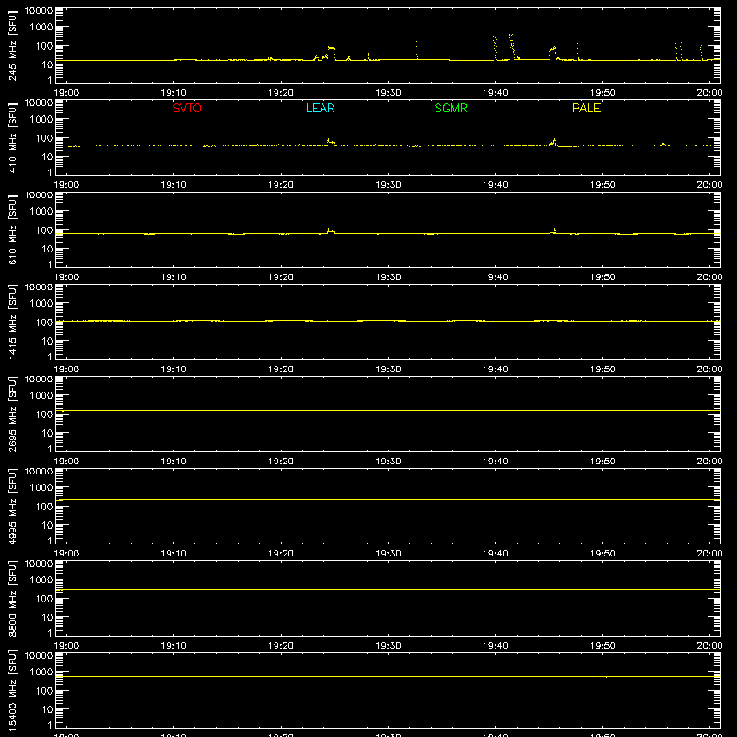Select the 15400 MHz [SFU] axis label
Screen dimensions: 737x737
point(12,691)
